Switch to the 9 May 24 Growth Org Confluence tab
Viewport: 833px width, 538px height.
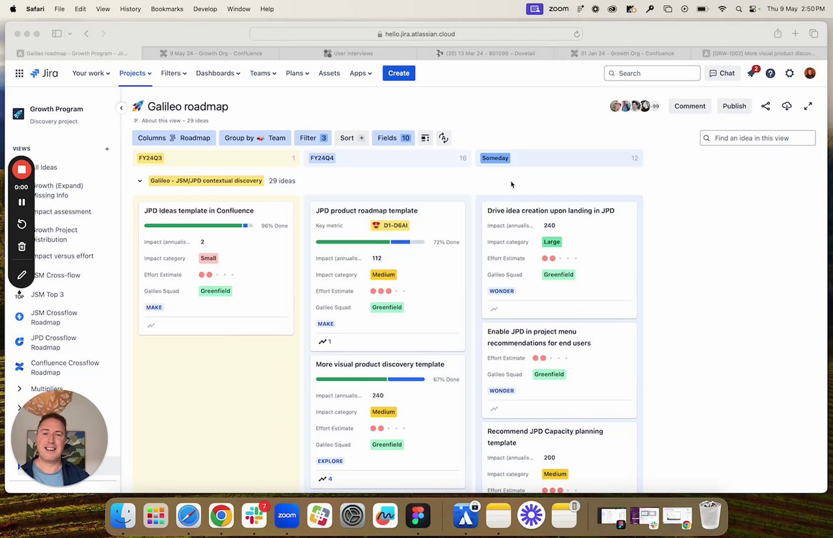click(210, 53)
